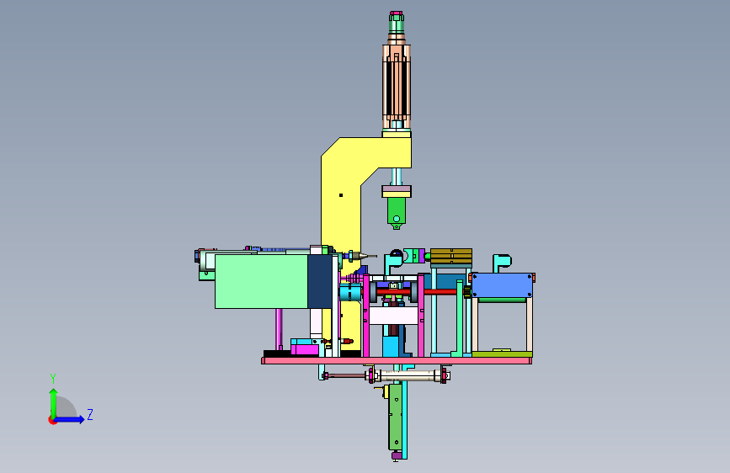This screenshot has height=473, width=730.
Task: Click the red origin point of the triad
Action: pyautogui.click(x=52, y=420)
